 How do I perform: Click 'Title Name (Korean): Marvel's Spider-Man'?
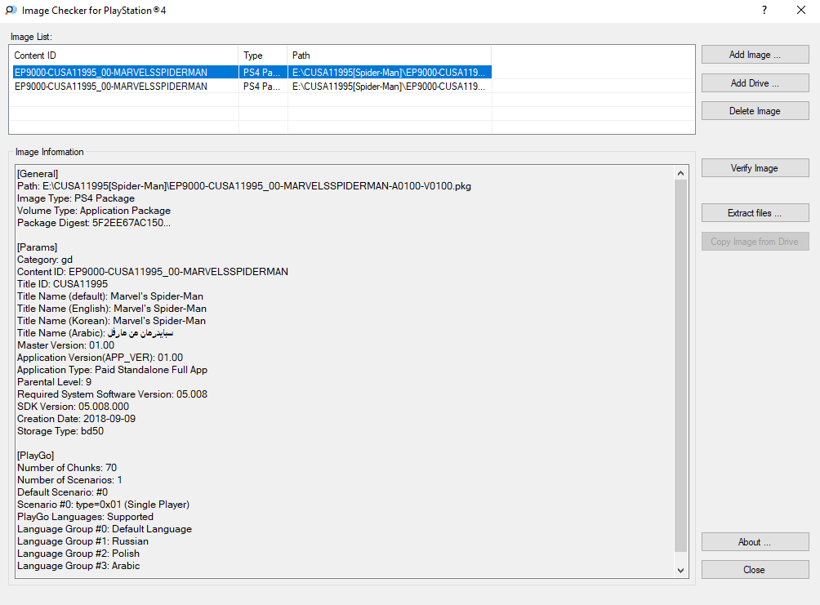point(111,321)
